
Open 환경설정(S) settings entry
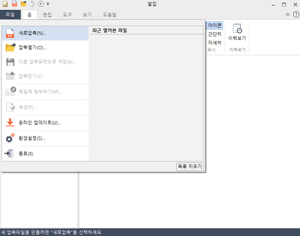click(x=45, y=138)
